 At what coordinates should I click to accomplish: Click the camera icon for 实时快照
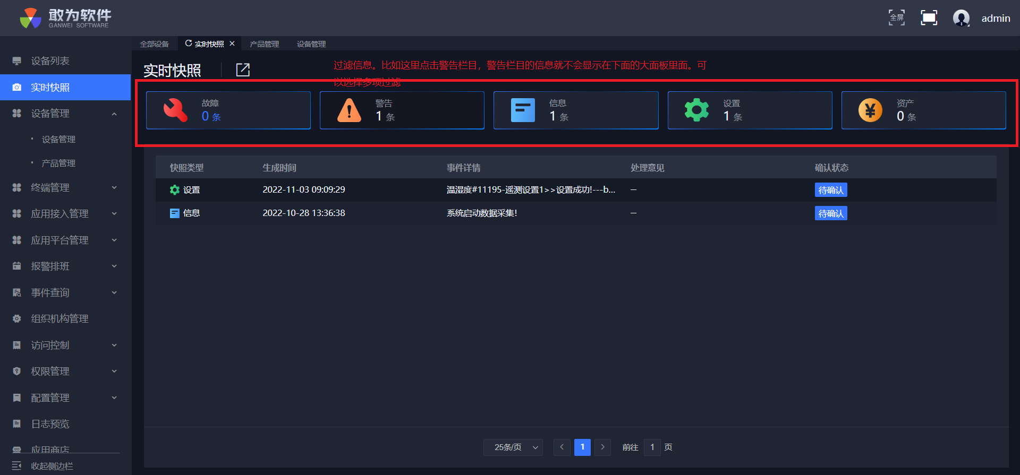pyautogui.click(x=17, y=88)
